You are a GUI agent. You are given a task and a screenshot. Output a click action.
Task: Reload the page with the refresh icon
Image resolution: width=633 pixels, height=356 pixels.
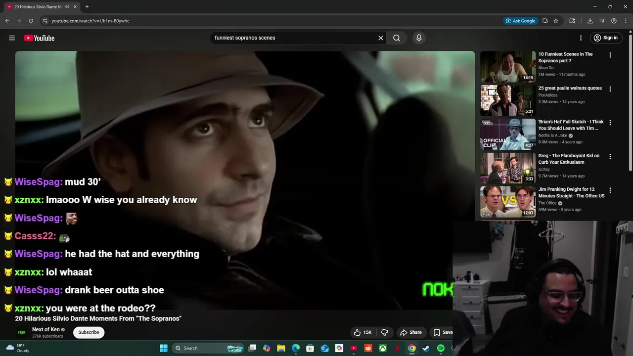coord(31,21)
